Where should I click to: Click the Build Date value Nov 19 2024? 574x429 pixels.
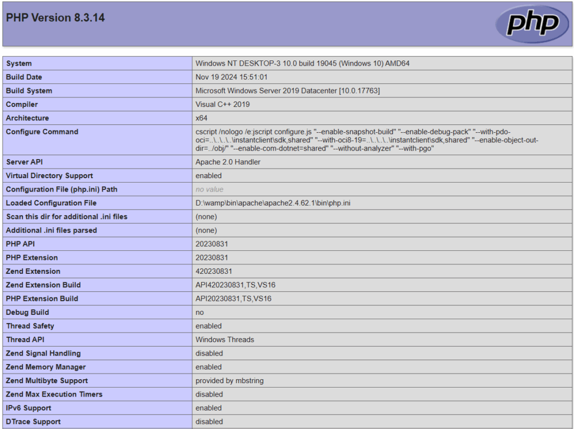tap(231, 77)
